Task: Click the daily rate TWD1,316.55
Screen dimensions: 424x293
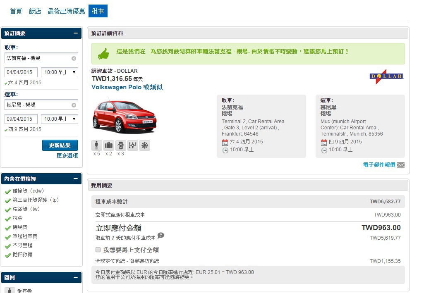Action: [x=112, y=79]
